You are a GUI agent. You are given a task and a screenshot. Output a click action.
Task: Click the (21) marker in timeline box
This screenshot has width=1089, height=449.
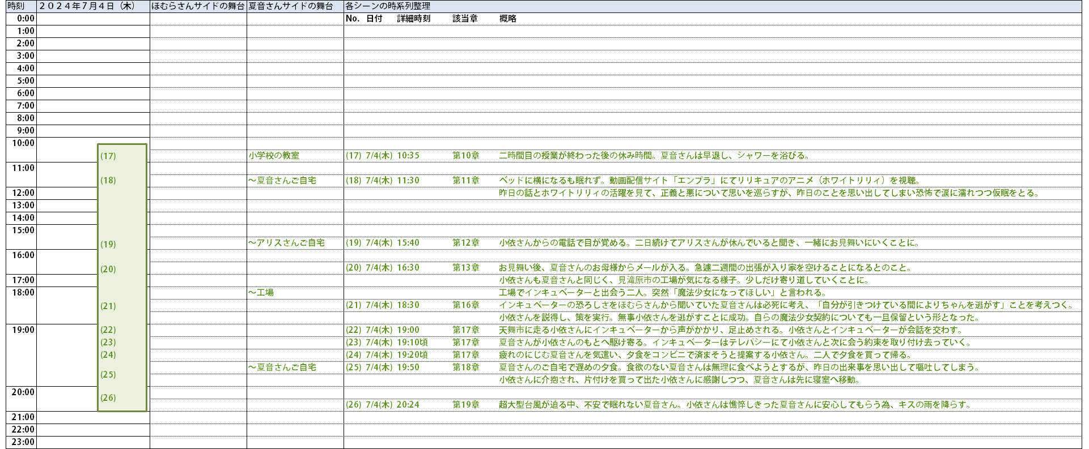108,306
